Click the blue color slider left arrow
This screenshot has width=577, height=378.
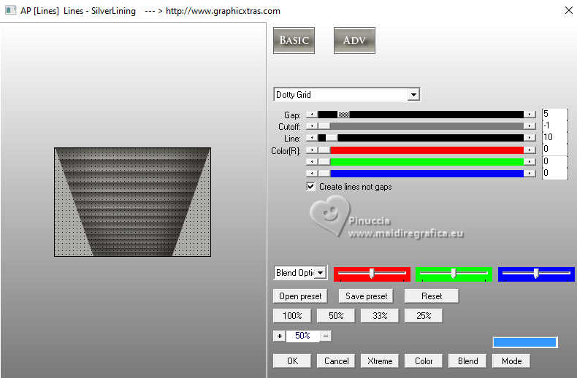[312, 173]
